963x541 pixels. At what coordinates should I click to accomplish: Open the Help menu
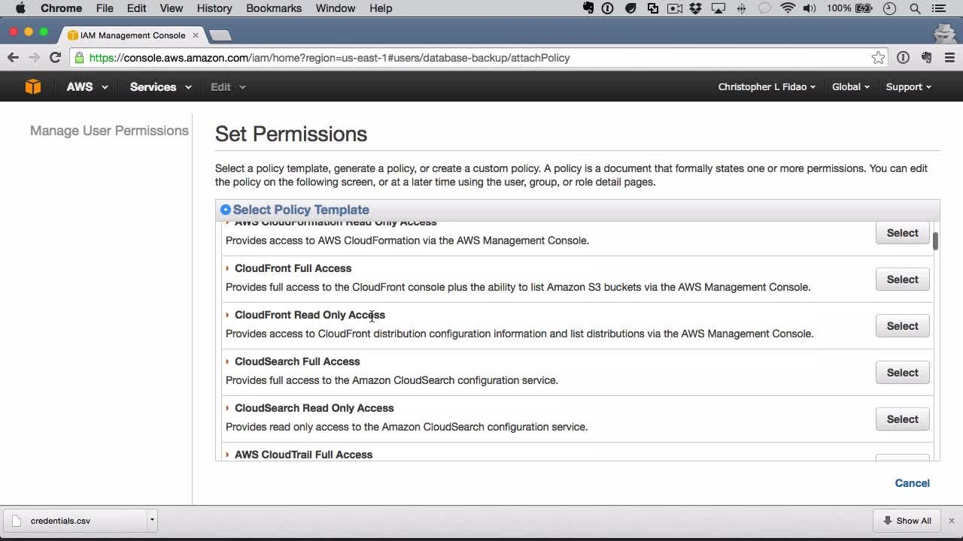(381, 8)
